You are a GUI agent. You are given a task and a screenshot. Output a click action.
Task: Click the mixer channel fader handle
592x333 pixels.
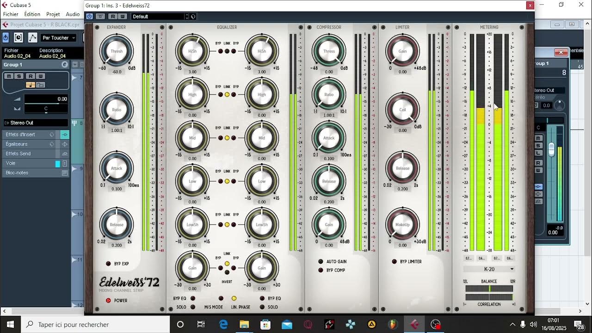pos(551,149)
